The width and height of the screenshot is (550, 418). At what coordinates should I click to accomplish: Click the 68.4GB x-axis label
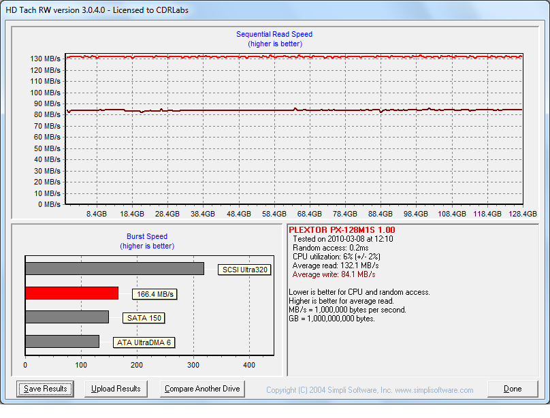[308, 214]
